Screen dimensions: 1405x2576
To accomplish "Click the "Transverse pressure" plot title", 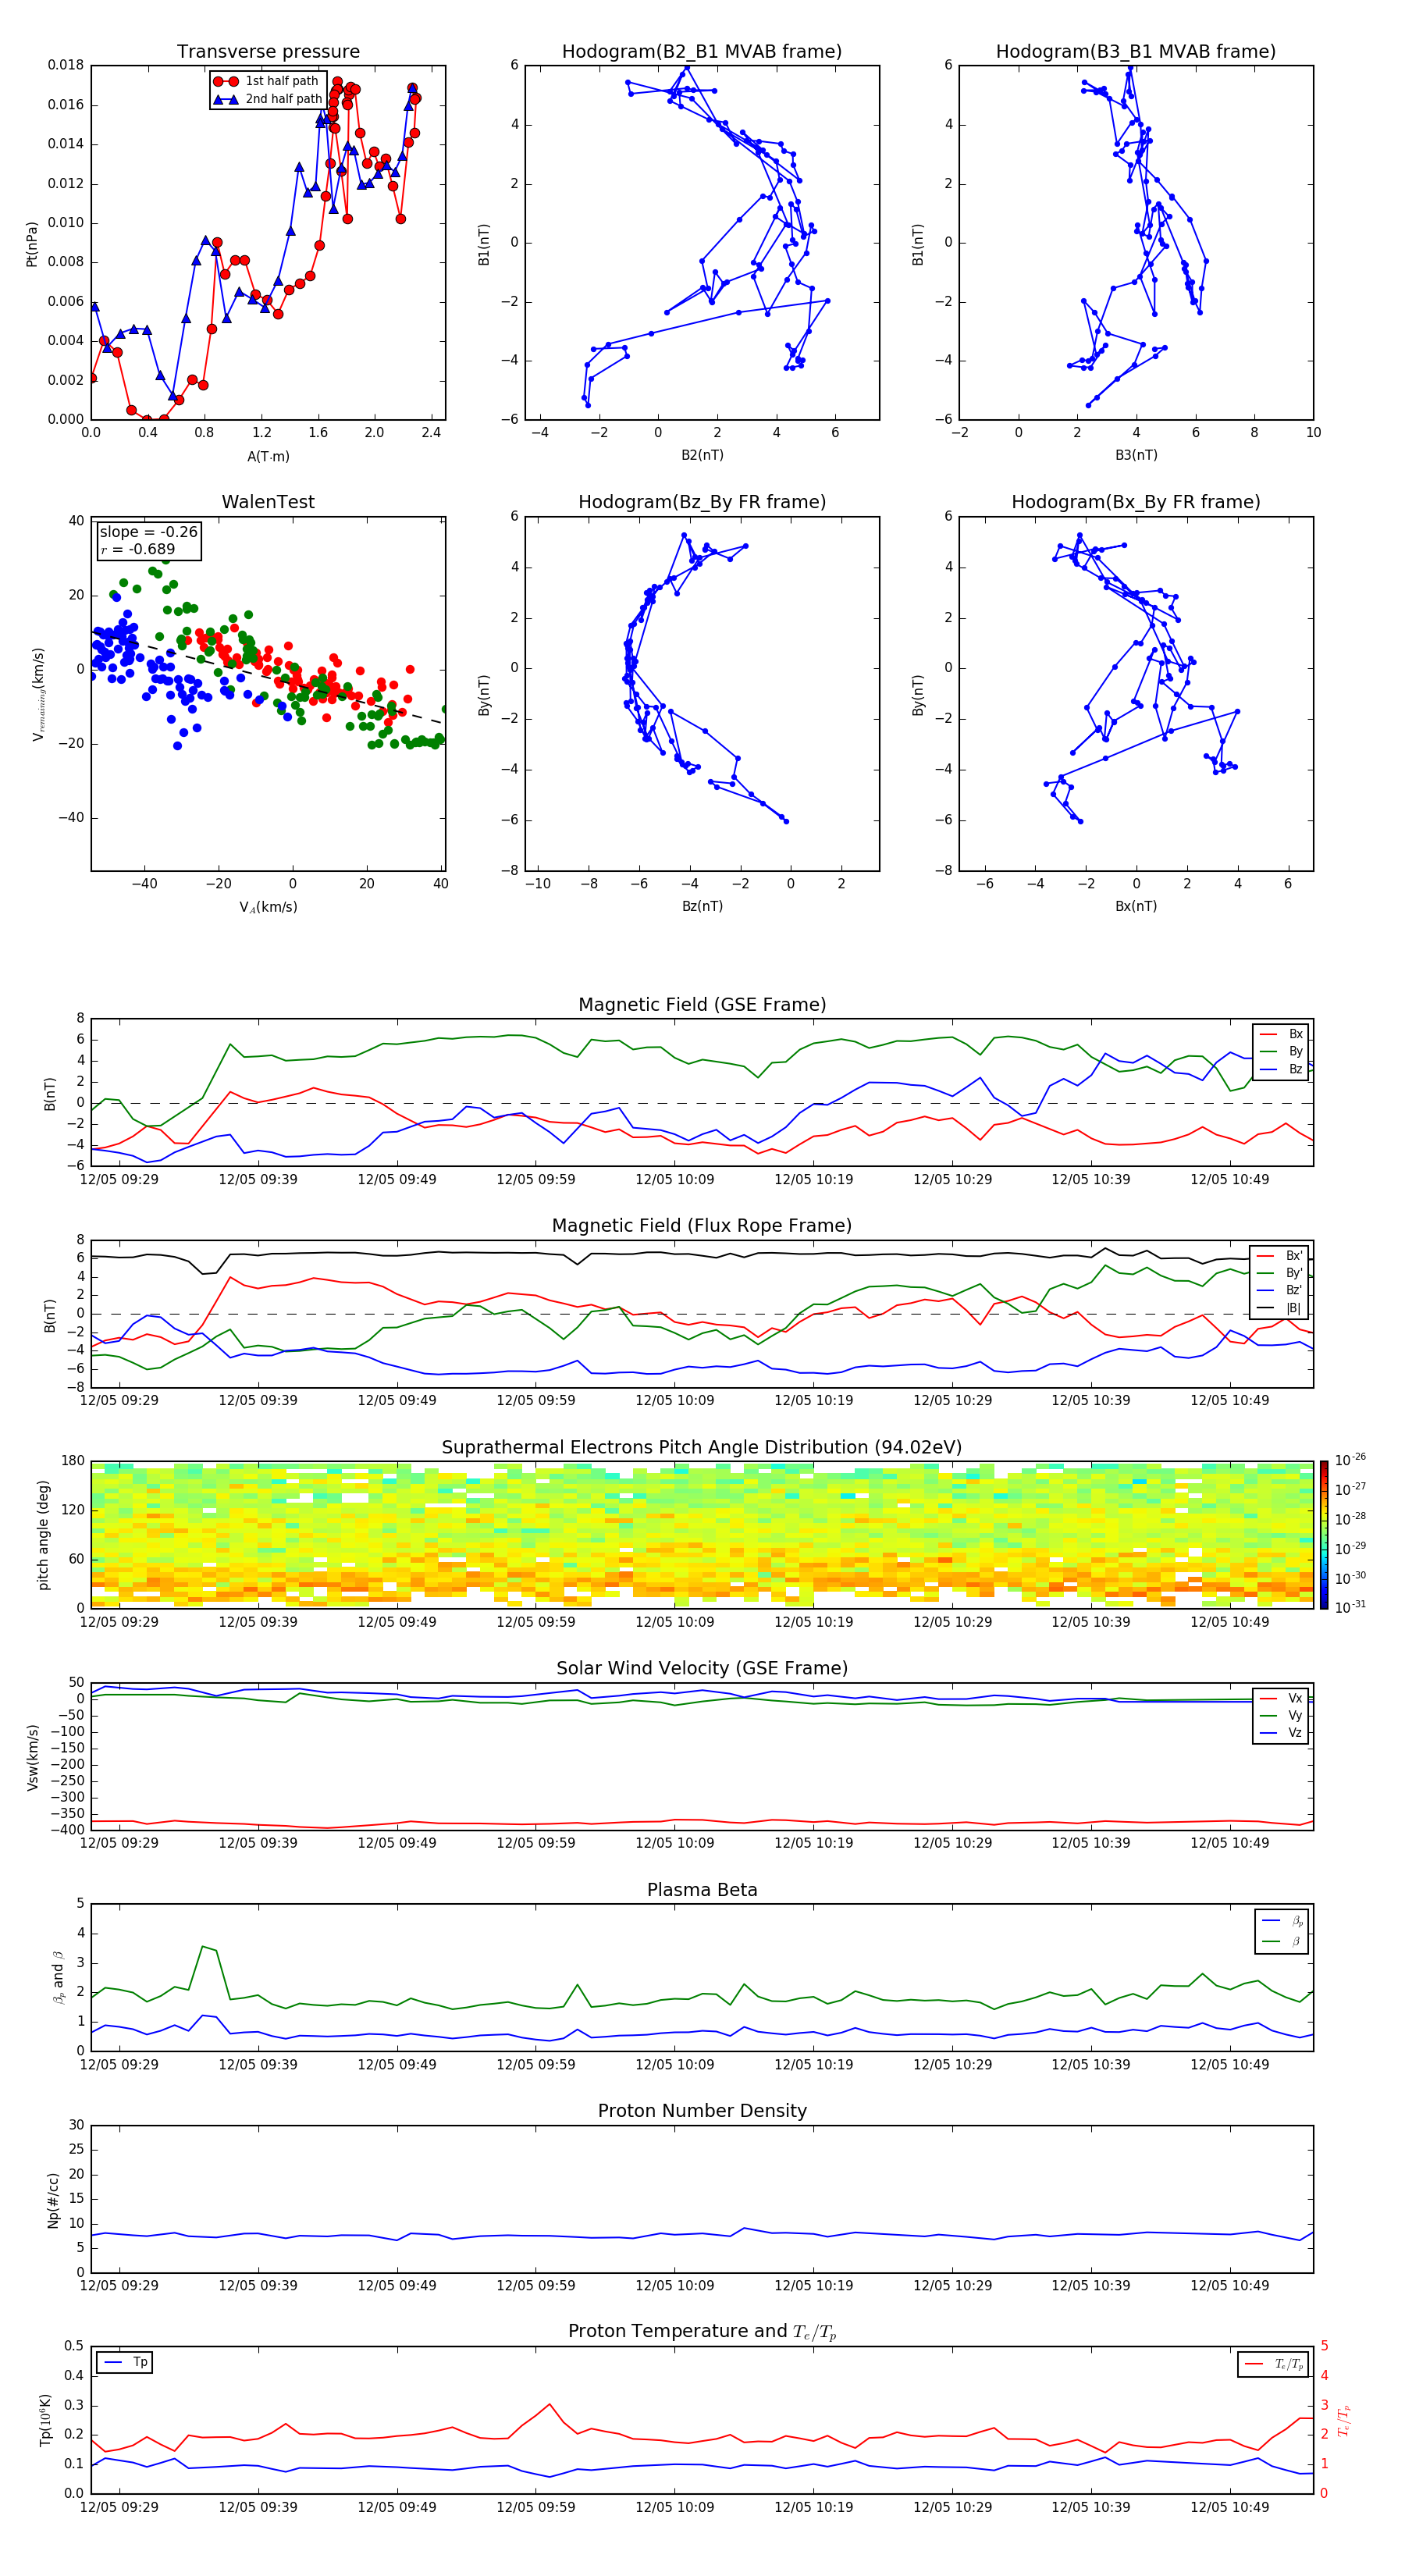I will [x=268, y=52].
